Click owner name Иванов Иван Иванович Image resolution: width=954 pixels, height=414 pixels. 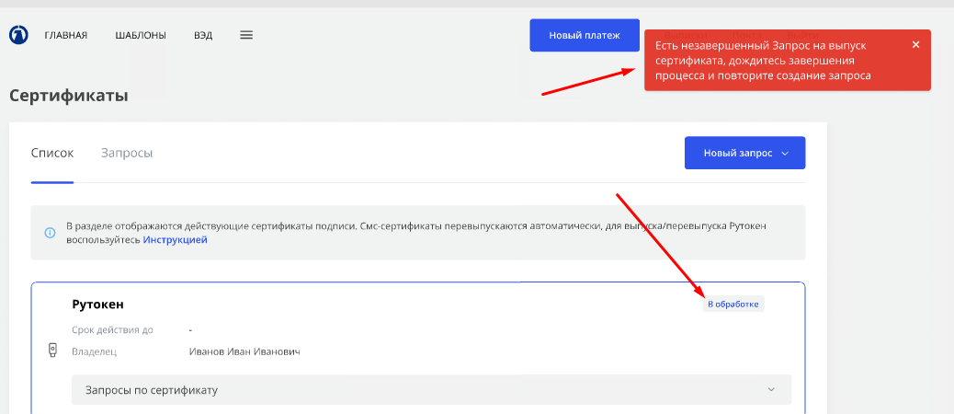(244, 351)
